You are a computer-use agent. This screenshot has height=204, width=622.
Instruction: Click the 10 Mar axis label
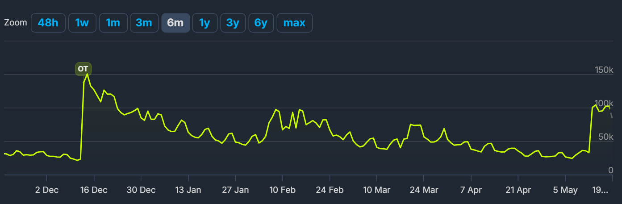tap(376, 190)
